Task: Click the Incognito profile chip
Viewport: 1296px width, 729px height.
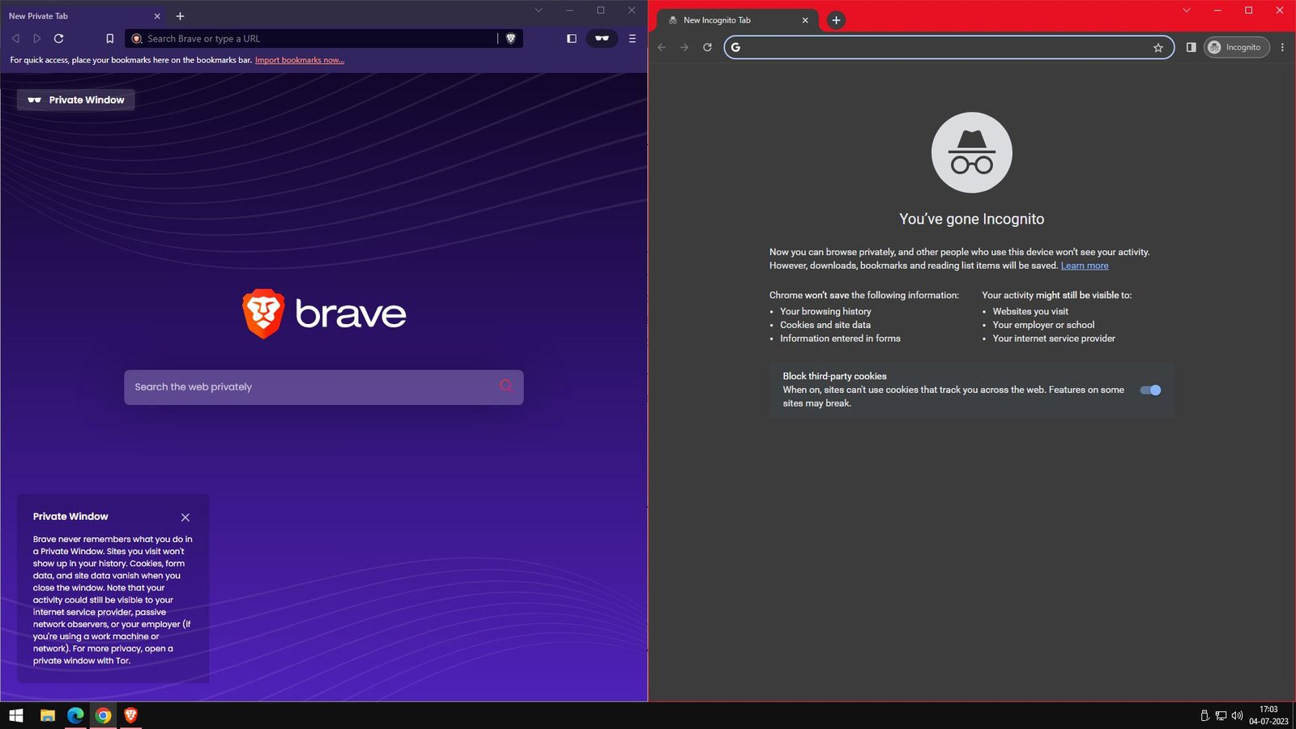Action: point(1236,47)
